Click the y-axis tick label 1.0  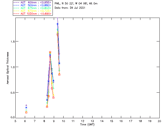click(x=13, y=67)
